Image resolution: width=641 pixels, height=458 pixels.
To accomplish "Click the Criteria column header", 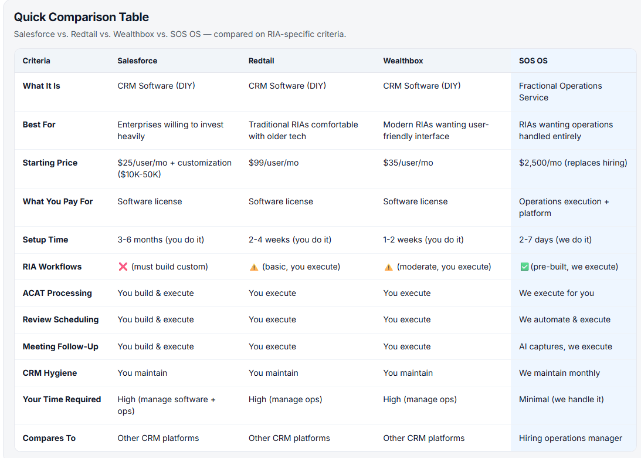I will (x=36, y=60).
